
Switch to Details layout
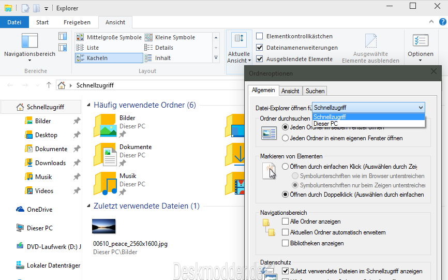point(159,48)
